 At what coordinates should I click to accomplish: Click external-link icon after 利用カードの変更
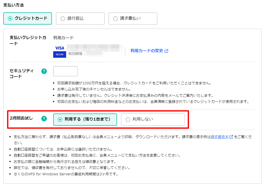click(166, 51)
